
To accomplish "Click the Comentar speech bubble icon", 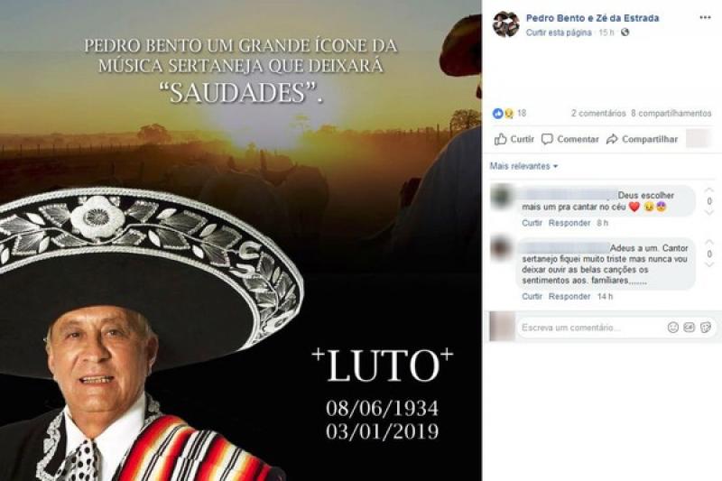I will [x=547, y=139].
